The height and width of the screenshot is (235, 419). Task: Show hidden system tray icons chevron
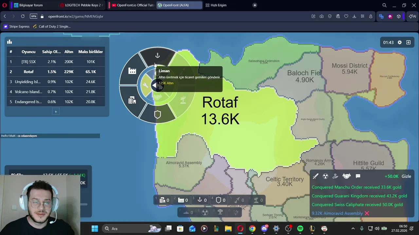[x=353, y=228]
